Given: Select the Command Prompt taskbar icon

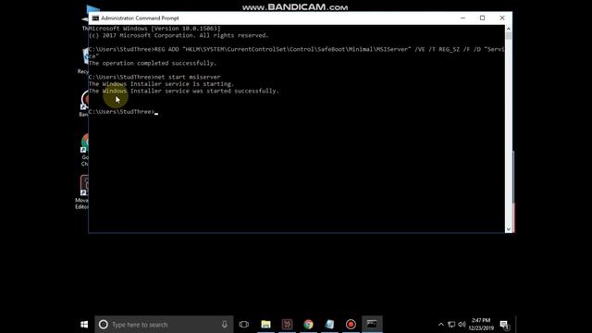Looking at the screenshot, I should click(x=372, y=325).
